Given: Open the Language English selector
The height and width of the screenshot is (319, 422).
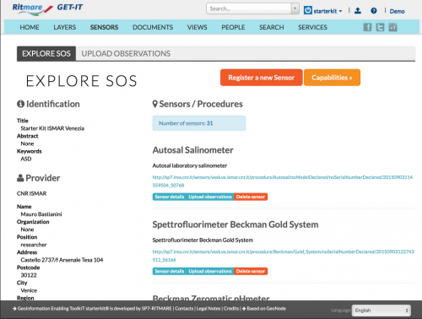Looking at the screenshot, I should 381,311.
